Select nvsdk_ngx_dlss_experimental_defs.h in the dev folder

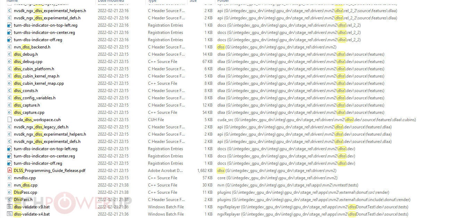(x=47, y=142)
